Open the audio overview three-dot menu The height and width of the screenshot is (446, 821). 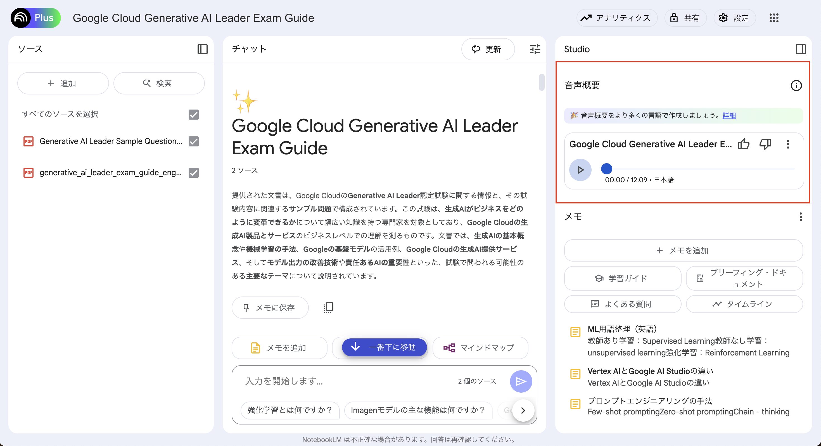tap(788, 144)
